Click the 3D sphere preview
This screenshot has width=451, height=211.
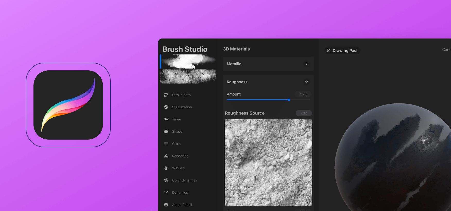pyautogui.click(x=393, y=157)
